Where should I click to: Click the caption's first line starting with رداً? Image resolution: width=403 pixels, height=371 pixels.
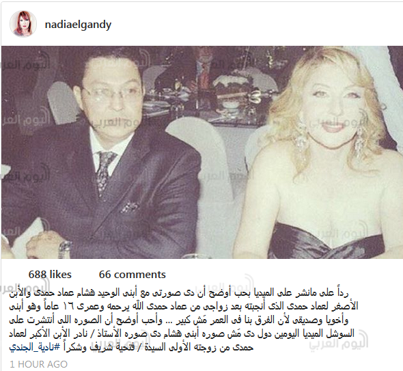click(179, 293)
